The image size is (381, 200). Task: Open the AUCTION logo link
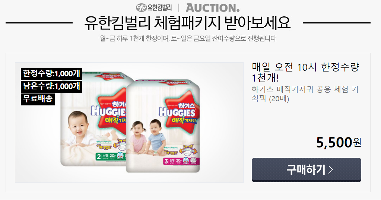coord(213,8)
